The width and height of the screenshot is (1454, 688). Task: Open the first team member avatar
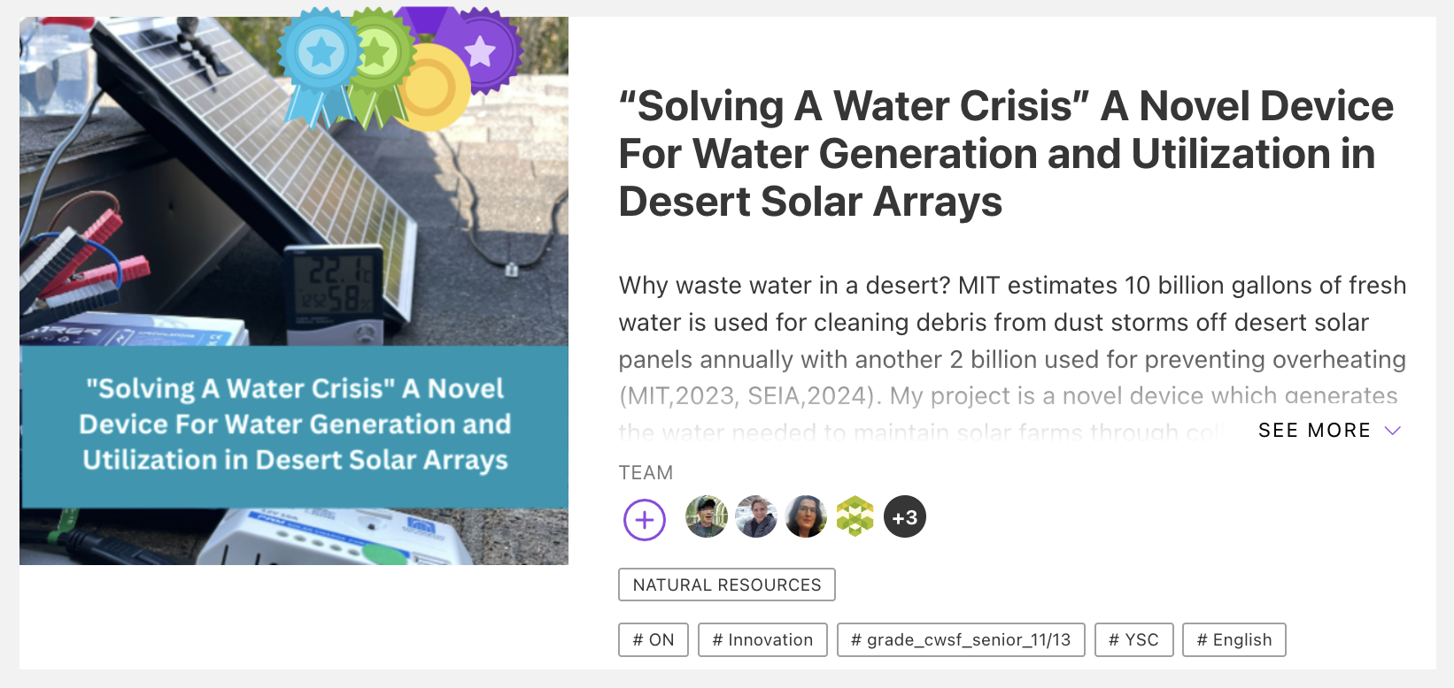707,516
